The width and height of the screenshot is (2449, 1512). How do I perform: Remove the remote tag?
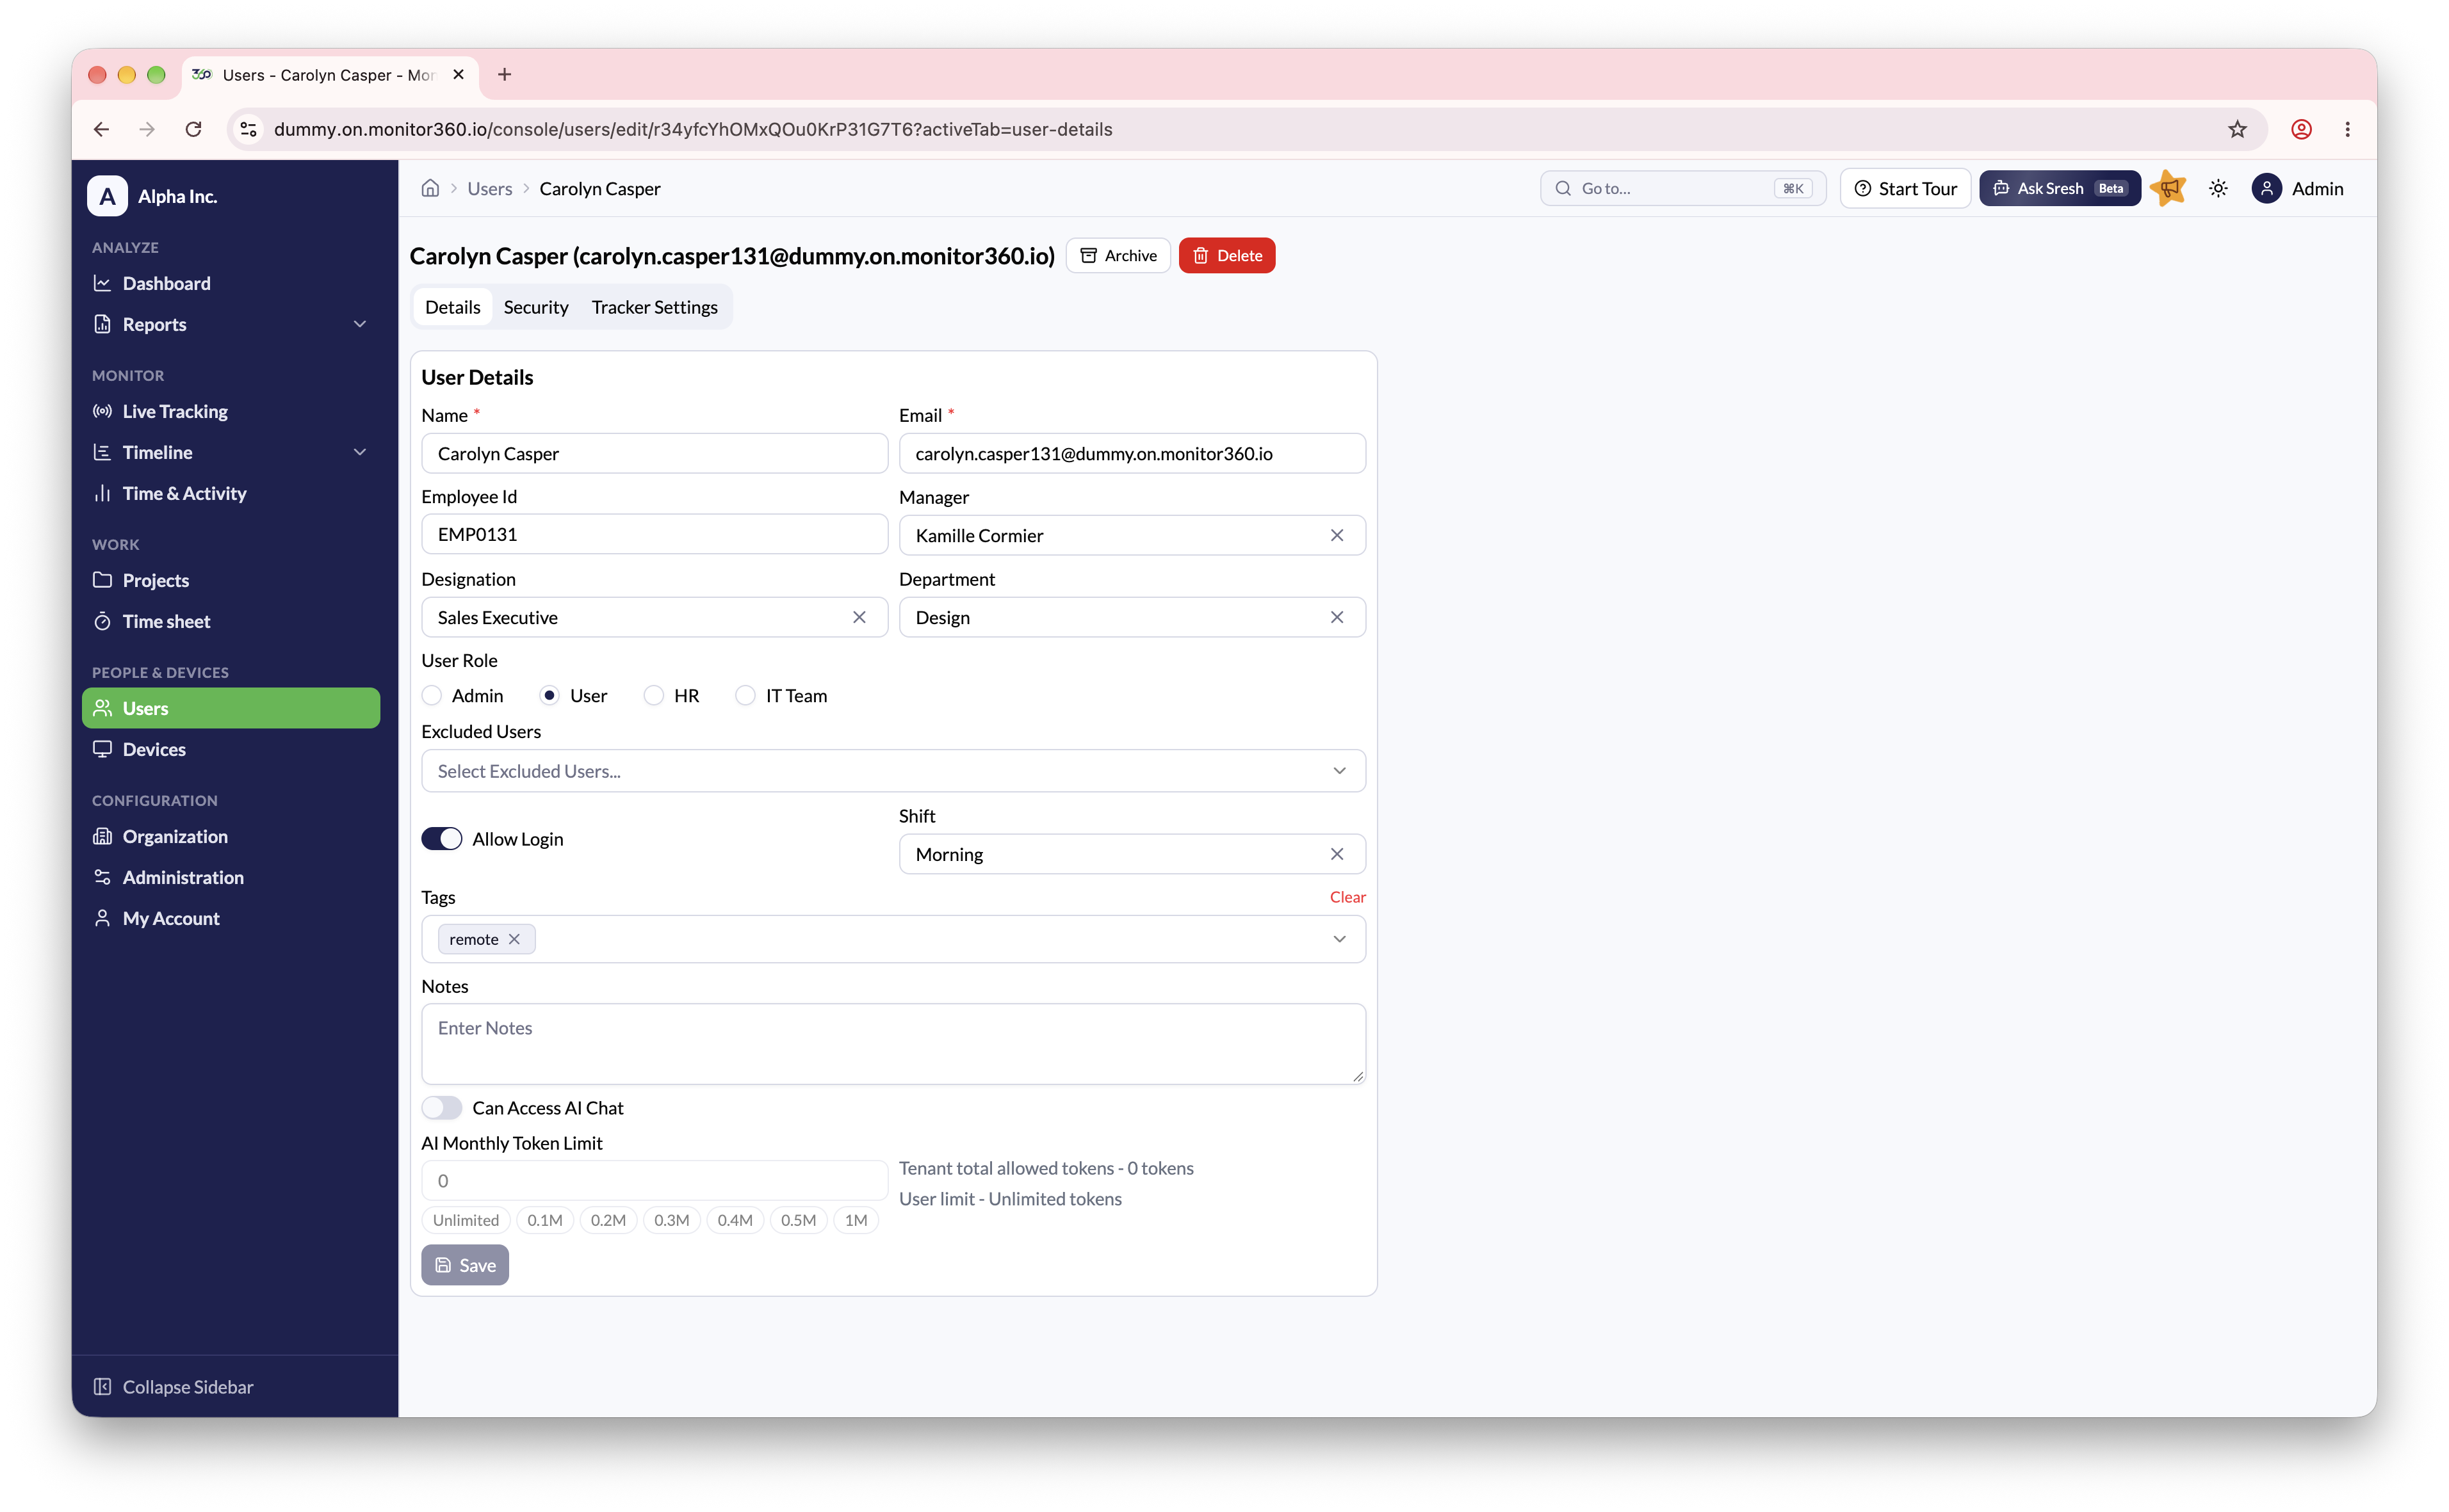(x=514, y=939)
